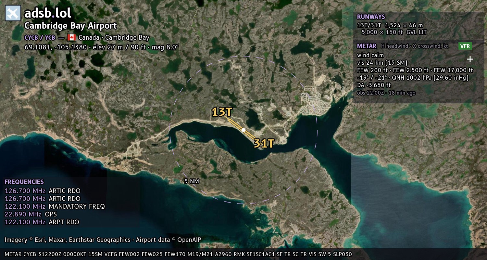Expand the FREQUENCIES section header
The image size is (487, 260).
(24, 182)
